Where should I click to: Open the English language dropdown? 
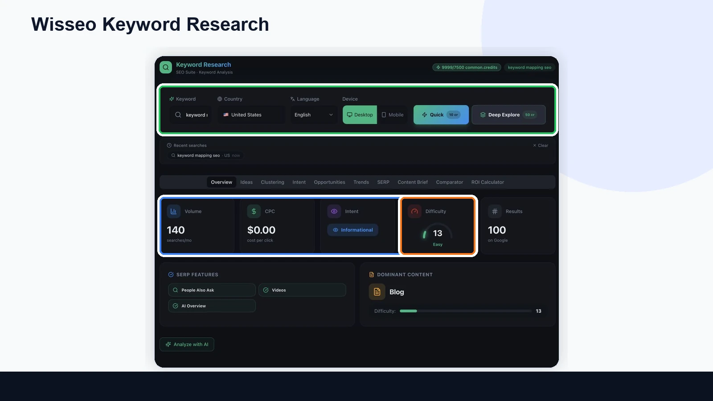(x=314, y=115)
